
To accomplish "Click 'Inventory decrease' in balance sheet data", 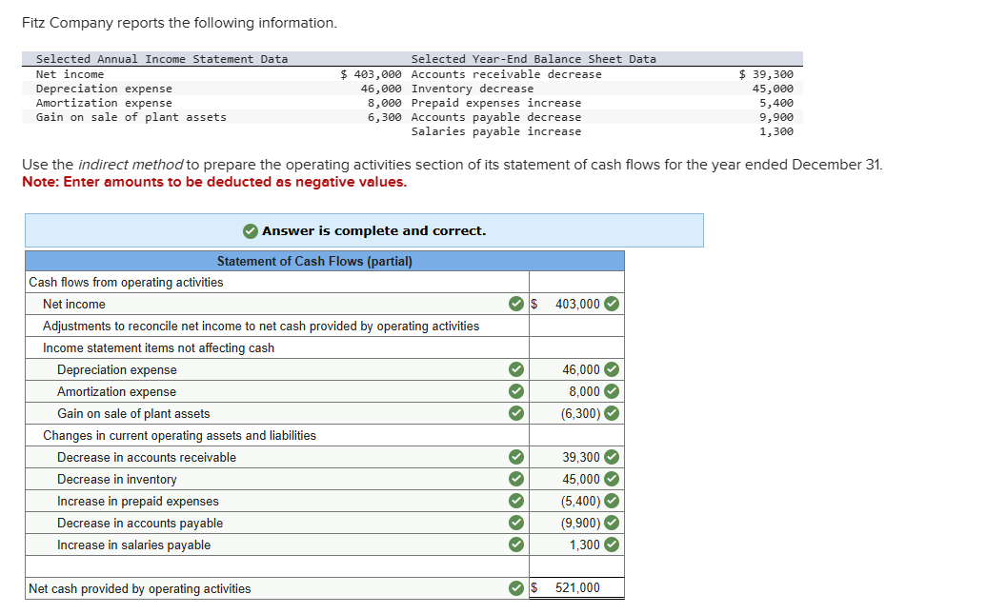I will [472, 89].
